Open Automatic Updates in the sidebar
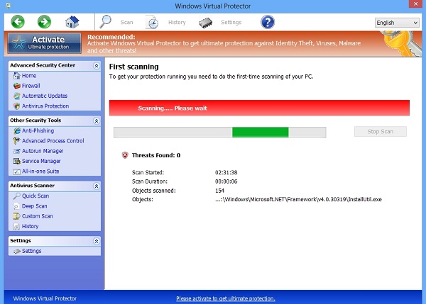This screenshot has height=304, width=426. click(x=44, y=96)
